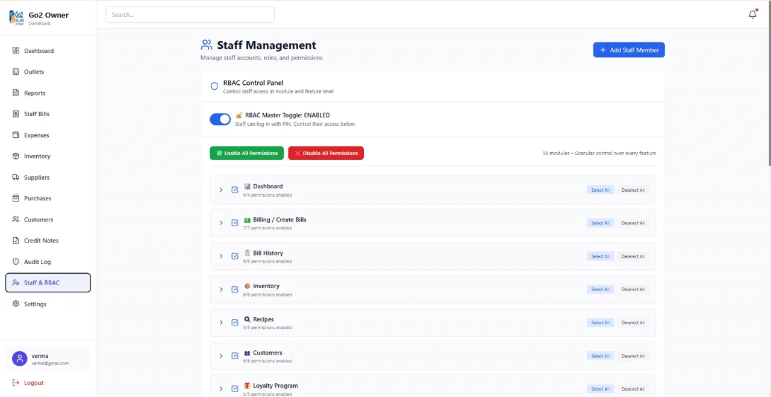Click the Bill History module icon

[247, 253]
